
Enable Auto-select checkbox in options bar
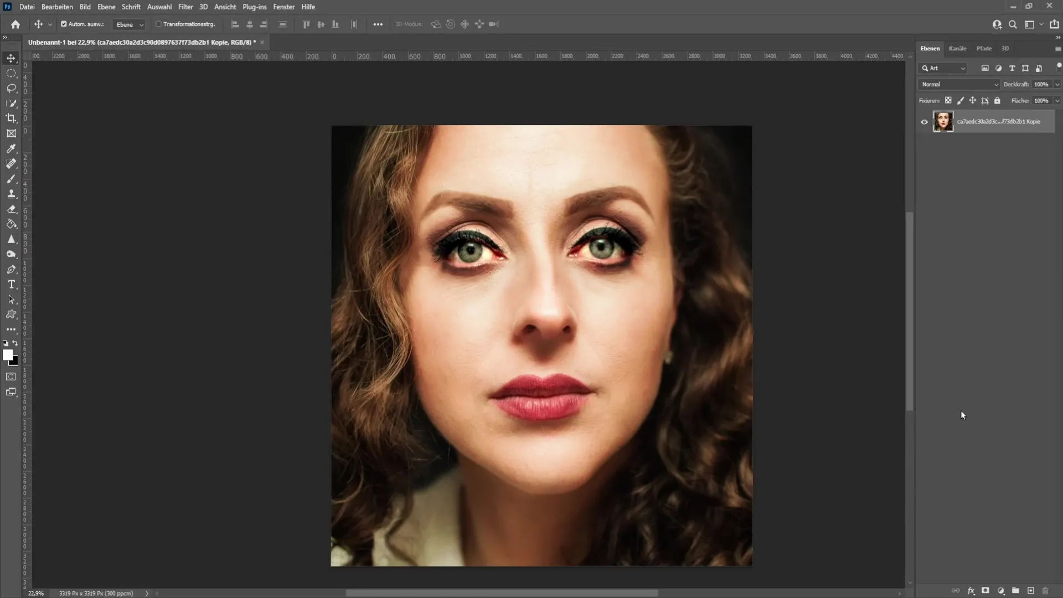(64, 24)
